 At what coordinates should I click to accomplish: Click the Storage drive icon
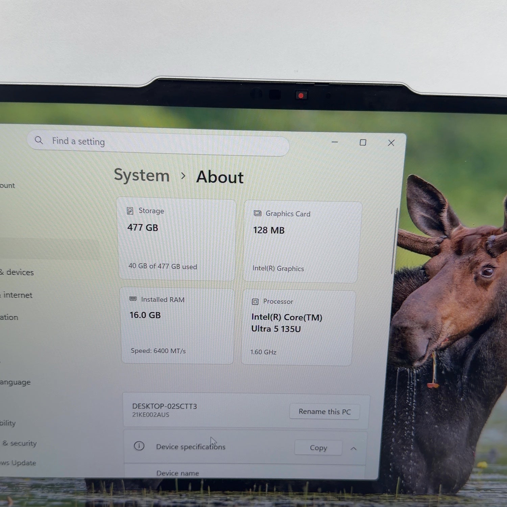point(130,211)
